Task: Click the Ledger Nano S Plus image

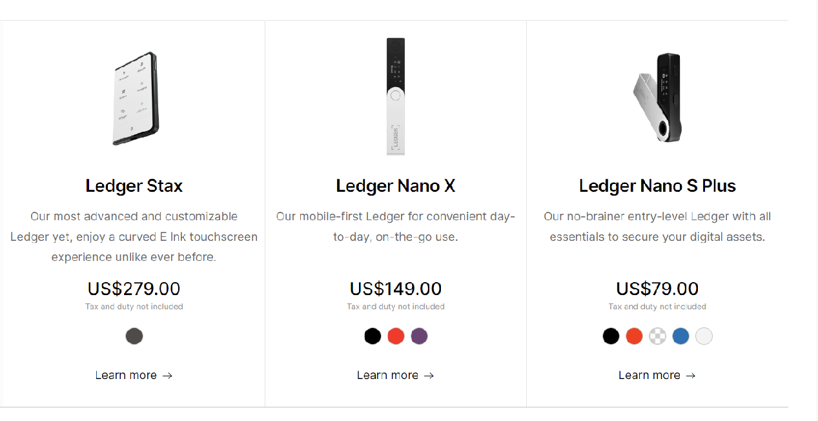Action: [x=657, y=97]
